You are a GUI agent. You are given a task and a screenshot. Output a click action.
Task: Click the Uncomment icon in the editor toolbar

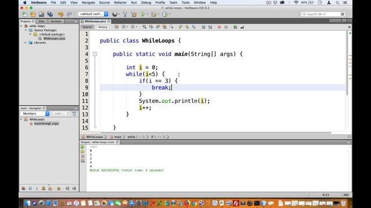tap(242, 27)
